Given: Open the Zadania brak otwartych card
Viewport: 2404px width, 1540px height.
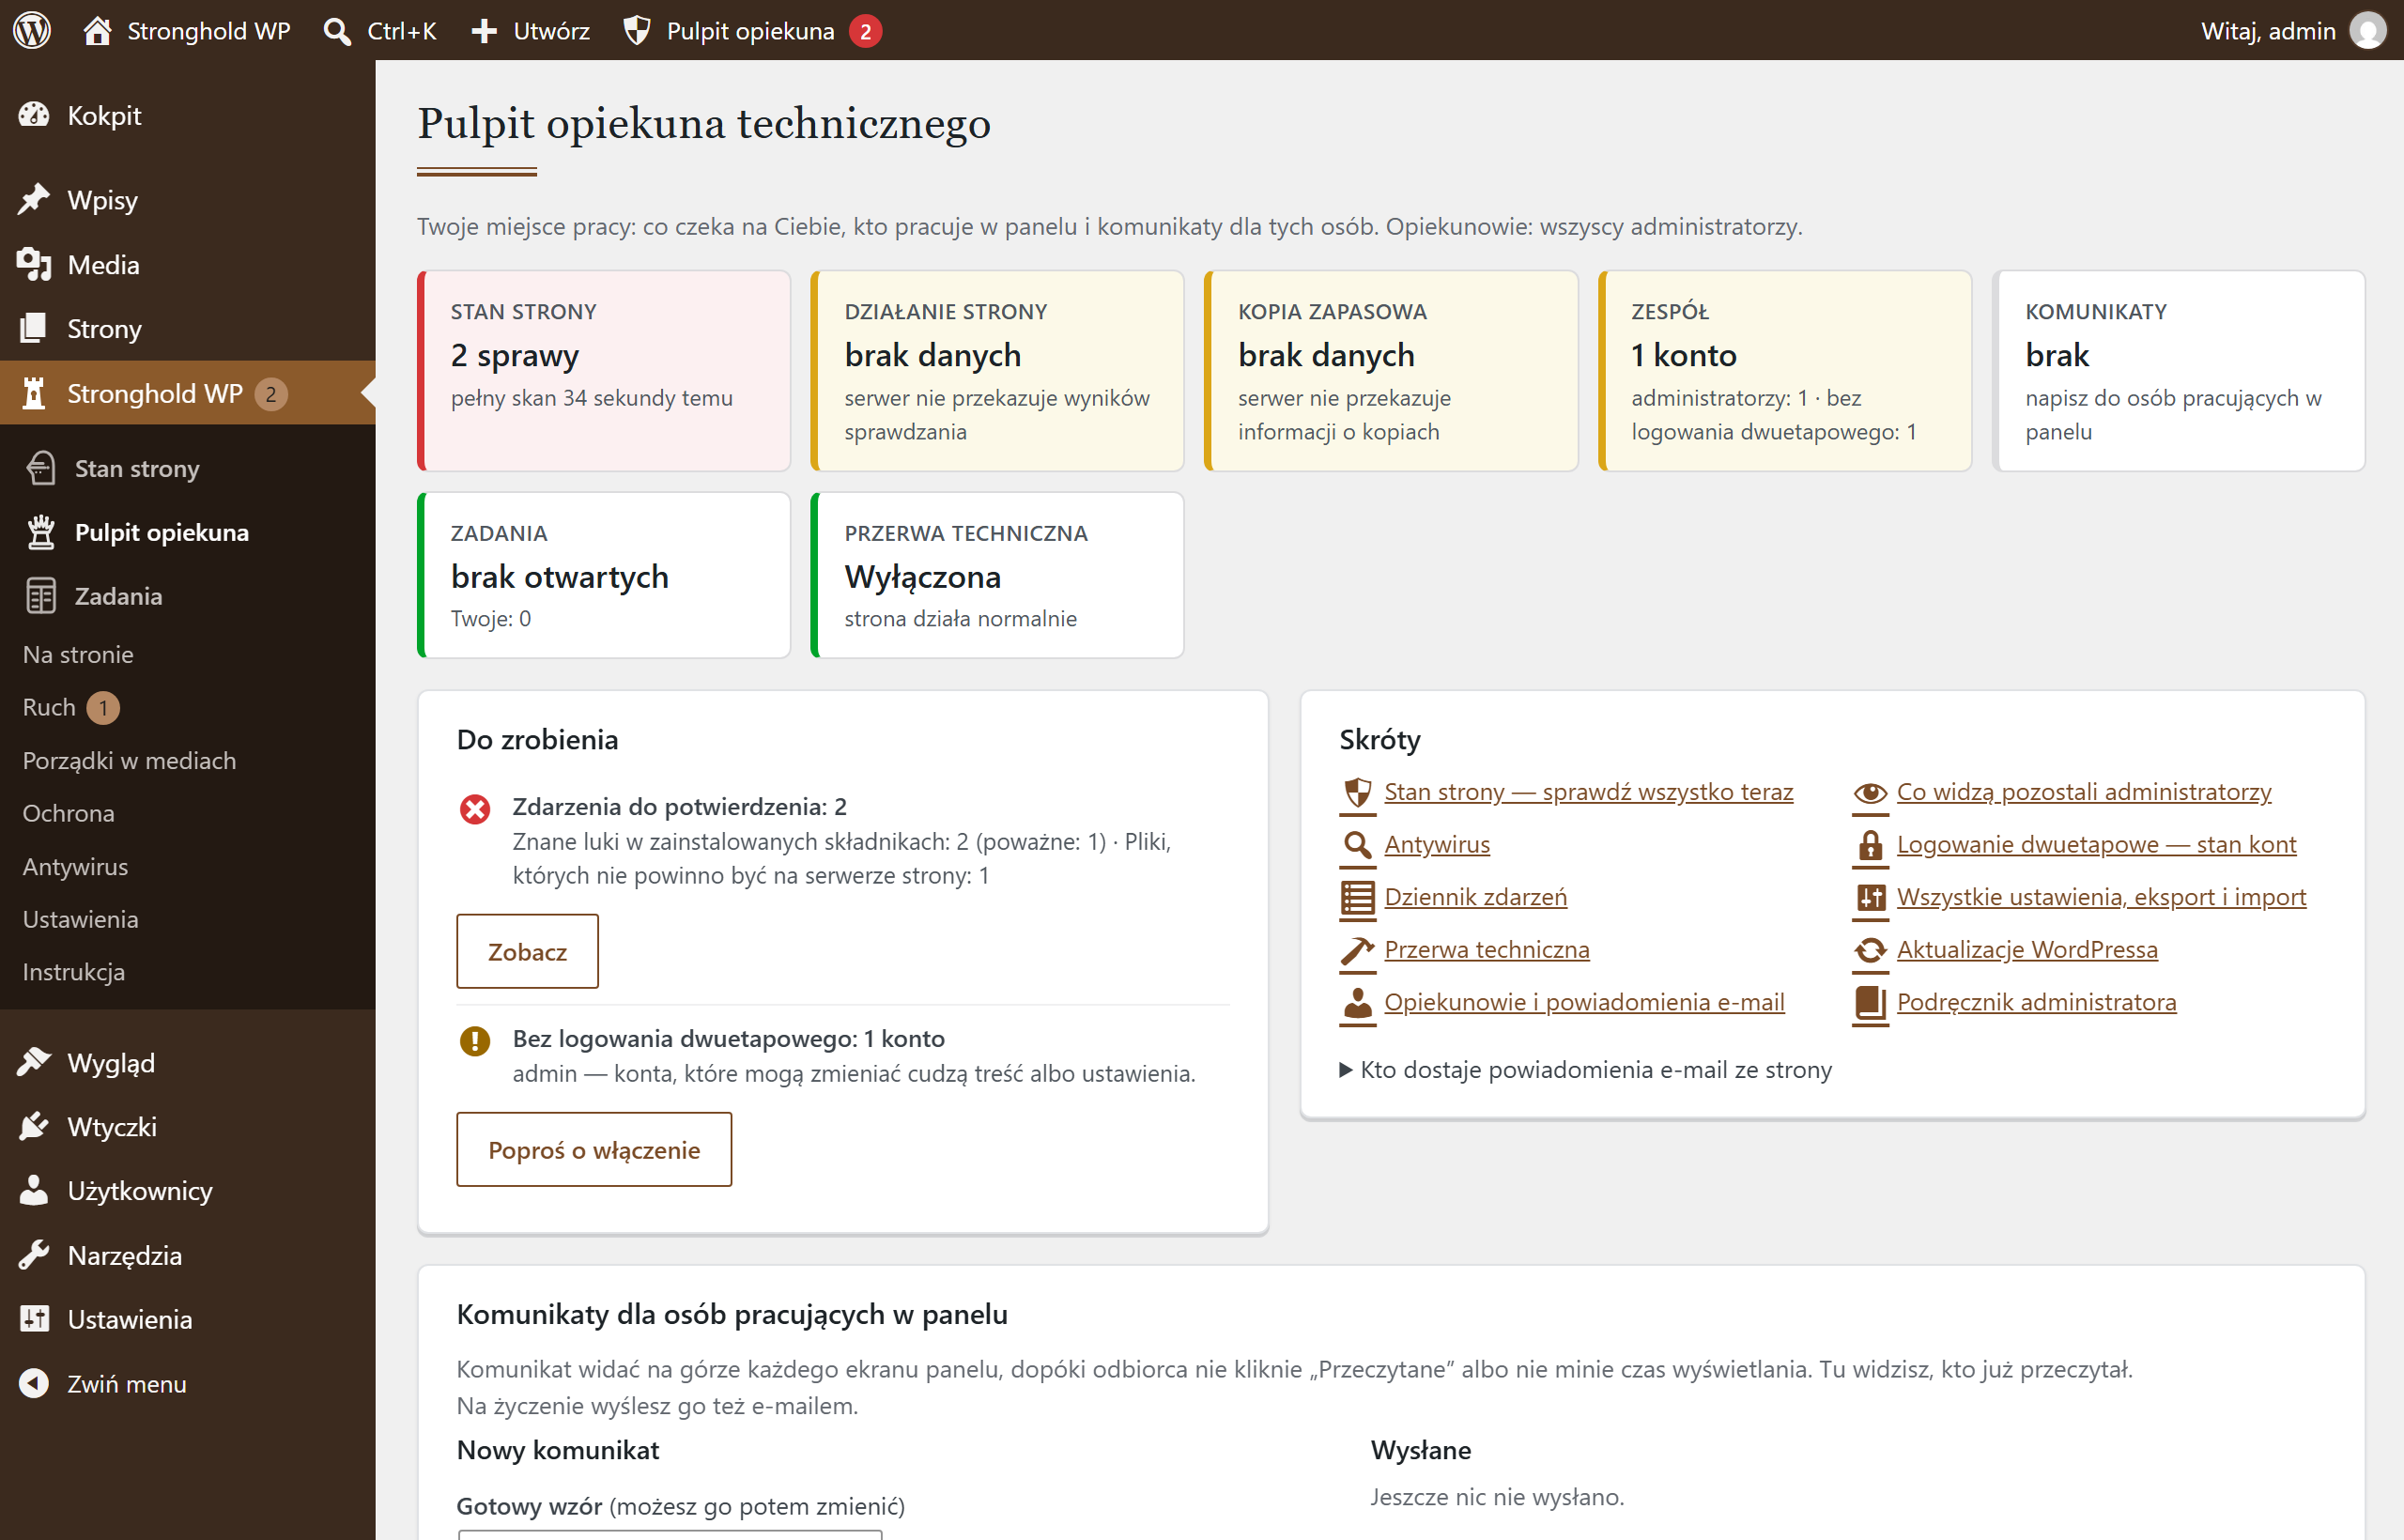Looking at the screenshot, I should click(604, 575).
